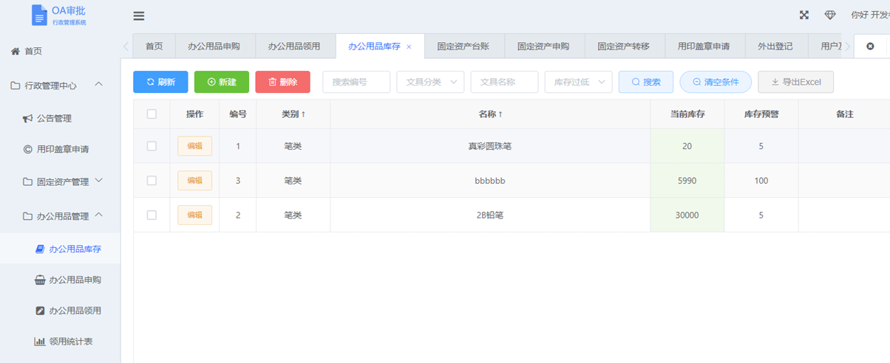Click the edit-square icon for 办公用品领用
Screen dimensions: 890x363
[x=40, y=311]
